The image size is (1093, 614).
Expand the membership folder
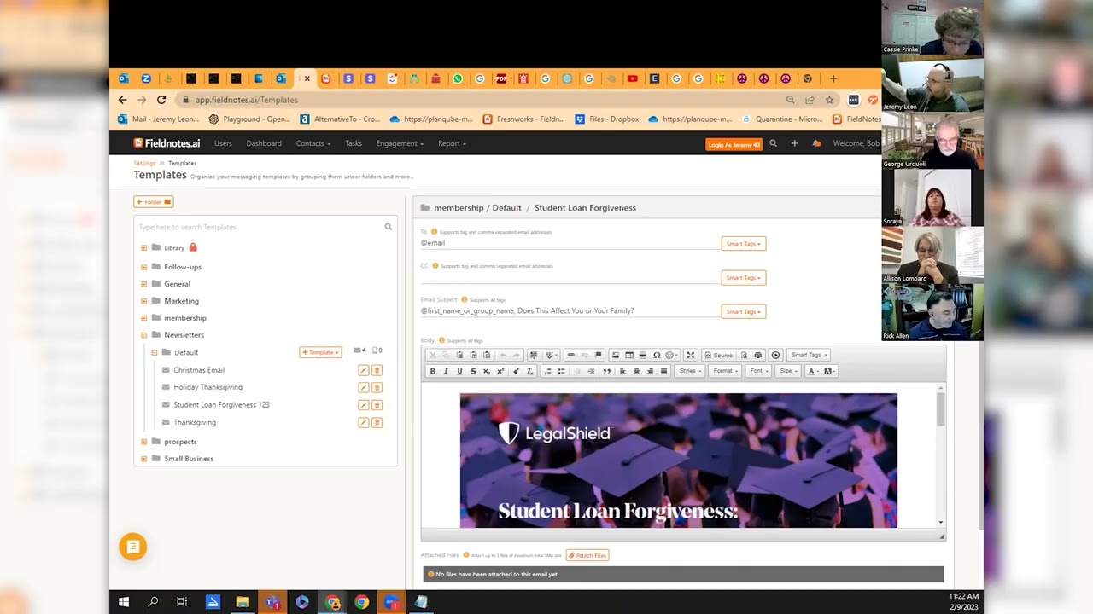(144, 318)
